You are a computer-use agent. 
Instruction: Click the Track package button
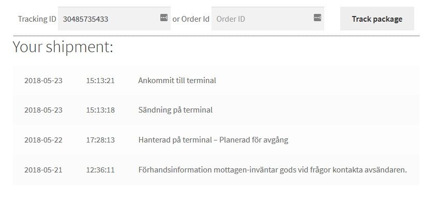coord(377,19)
